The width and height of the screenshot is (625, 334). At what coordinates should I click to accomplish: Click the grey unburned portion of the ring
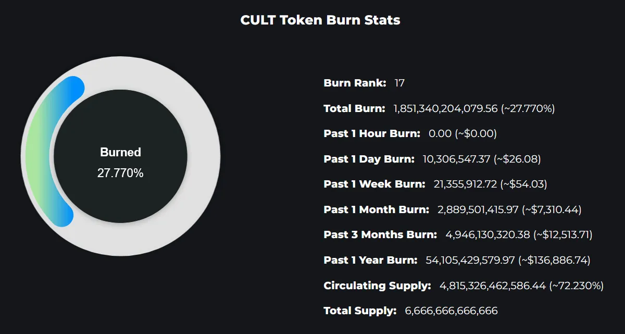[x=203, y=156]
